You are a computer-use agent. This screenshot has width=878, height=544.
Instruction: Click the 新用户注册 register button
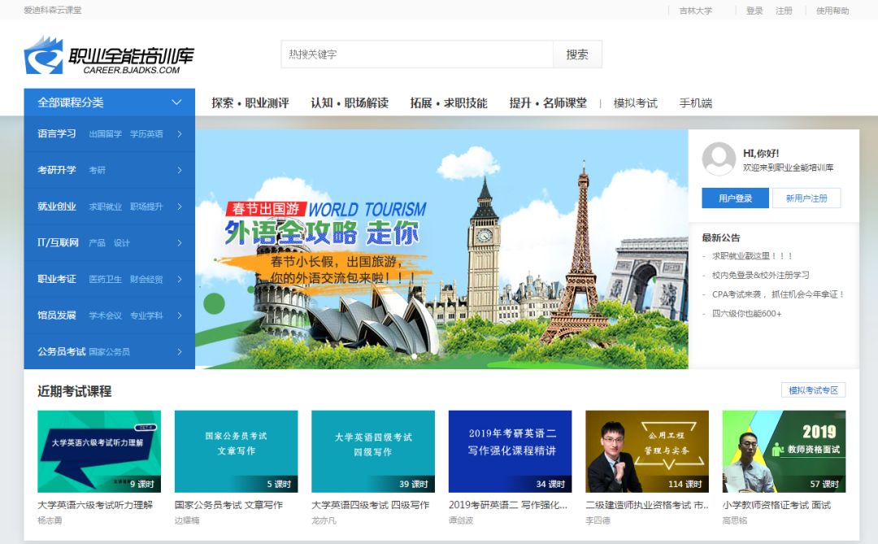coord(806,198)
